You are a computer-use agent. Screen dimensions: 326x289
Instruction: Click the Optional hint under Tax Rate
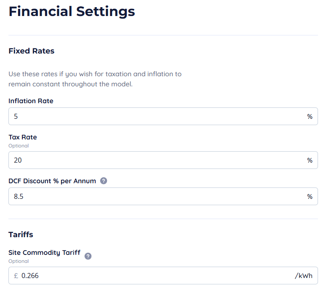(19, 146)
